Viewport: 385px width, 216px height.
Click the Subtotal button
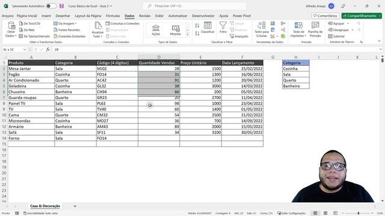coord(336,36)
